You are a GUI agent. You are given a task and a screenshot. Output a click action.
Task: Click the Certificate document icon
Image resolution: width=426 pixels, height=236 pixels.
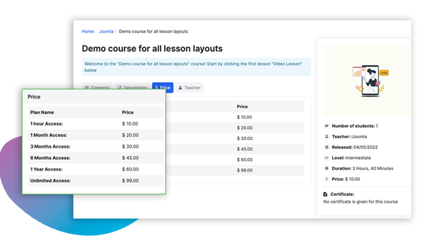325,194
